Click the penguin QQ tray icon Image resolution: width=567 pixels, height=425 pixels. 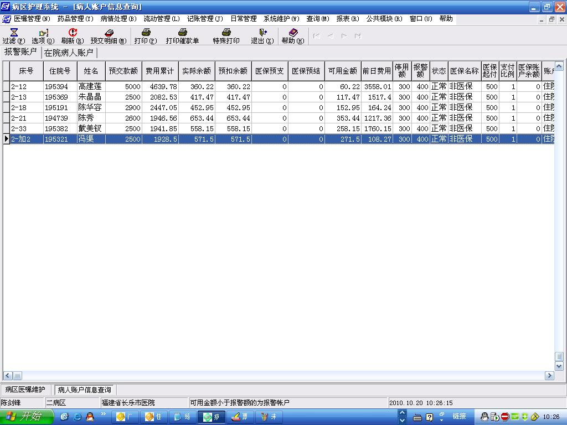click(x=484, y=417)
